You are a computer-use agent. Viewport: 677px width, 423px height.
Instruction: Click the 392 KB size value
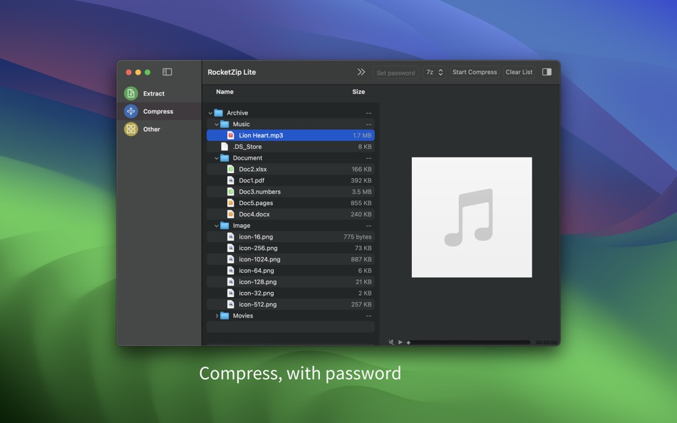point(361,180)
